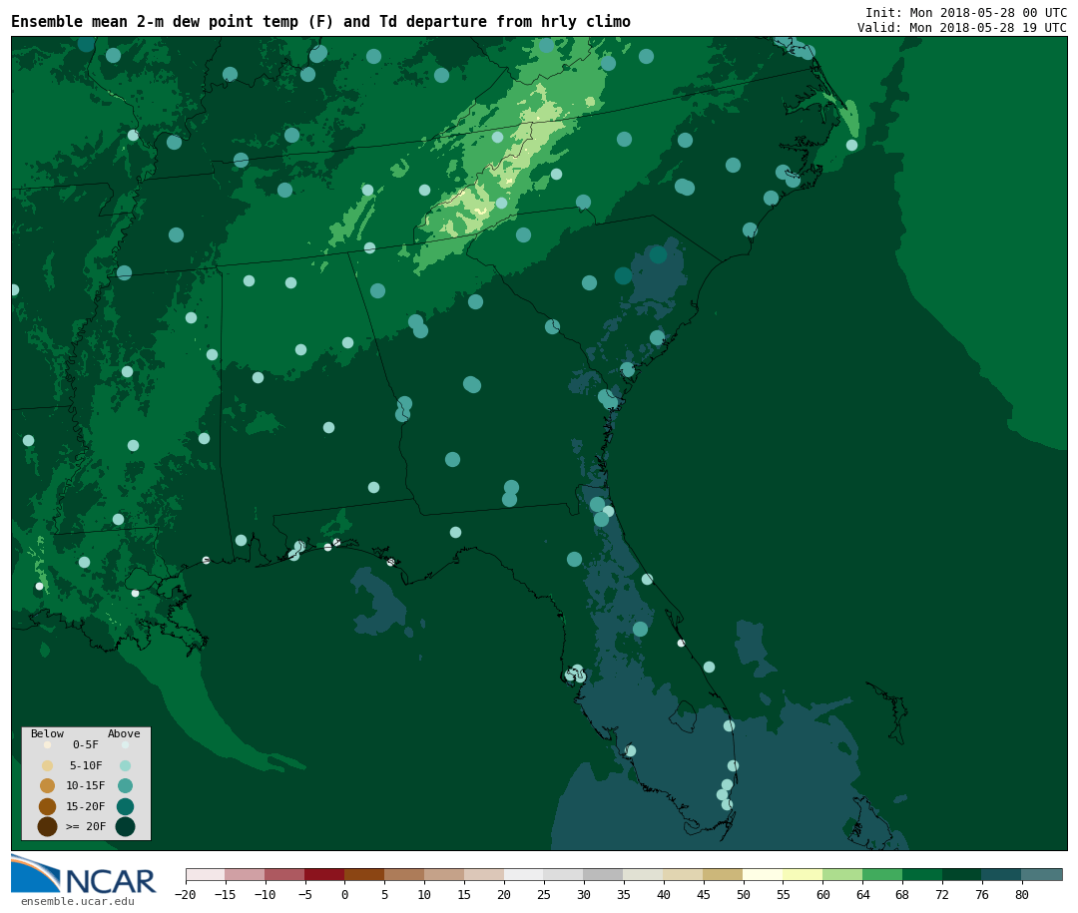Screen dimensions: 1078x913
Task: Select the Above 15-20F teal legend circle
Action: (x=125, y=806)
